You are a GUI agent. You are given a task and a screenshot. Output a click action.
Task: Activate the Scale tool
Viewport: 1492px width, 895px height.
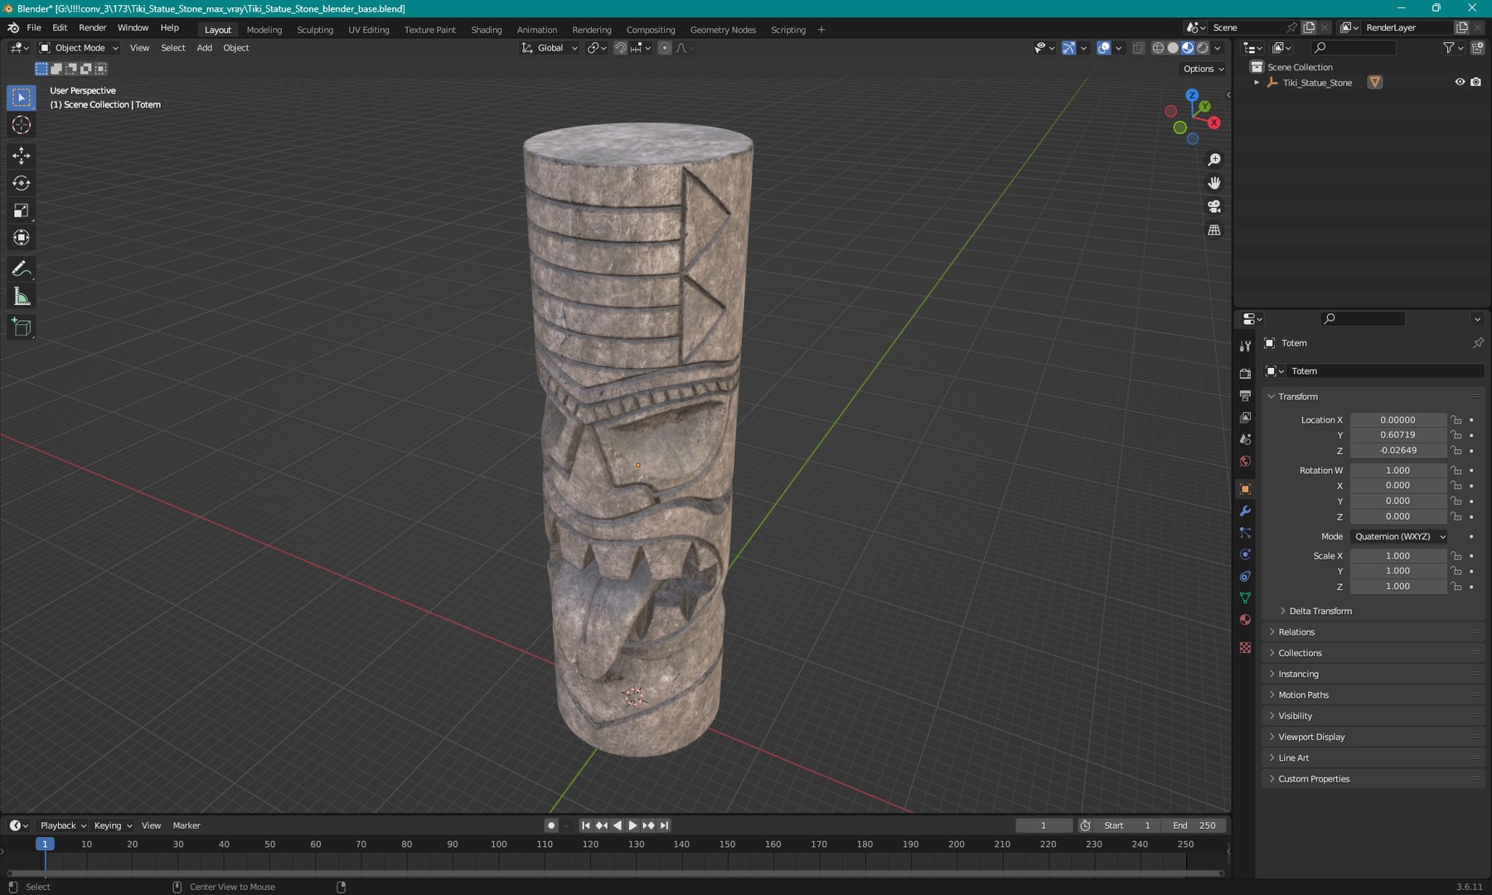pyautogui.click(x=22, y=210)
